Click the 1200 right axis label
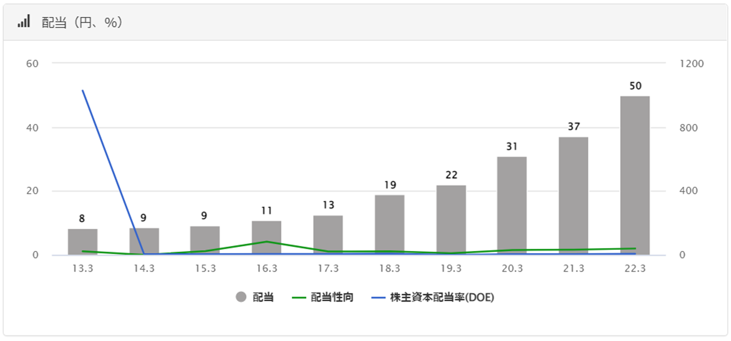This screenshot has height=341, width=731. 691,64
